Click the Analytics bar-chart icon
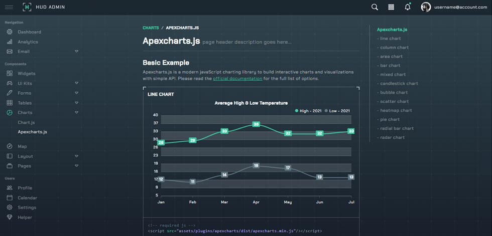Viewport: 492px width, 236px height. (10, 42)
